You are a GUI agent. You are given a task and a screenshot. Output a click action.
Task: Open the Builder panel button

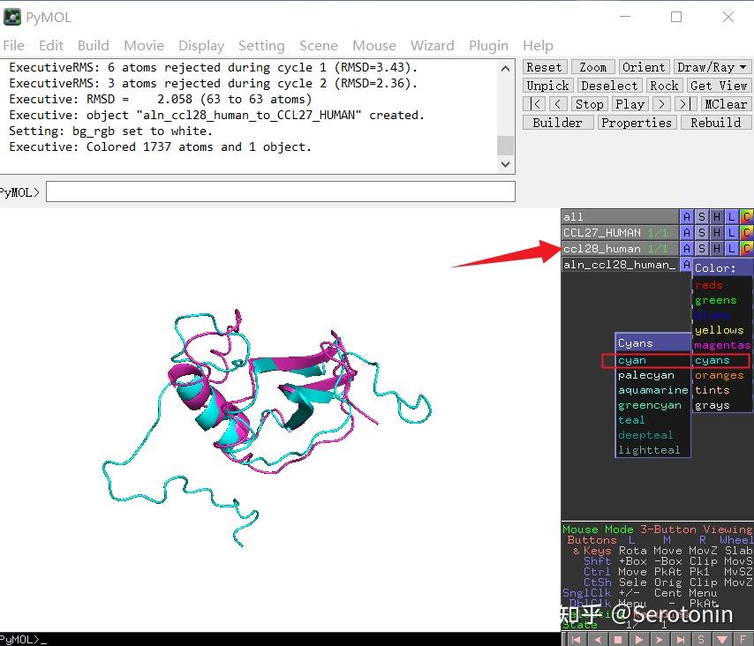[x=557, y=123]
